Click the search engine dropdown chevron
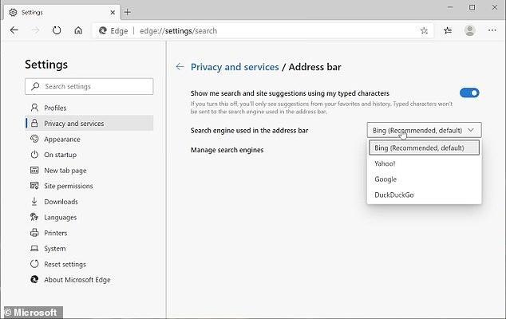Viewport: 506px width, 319px height. [471, 130]
